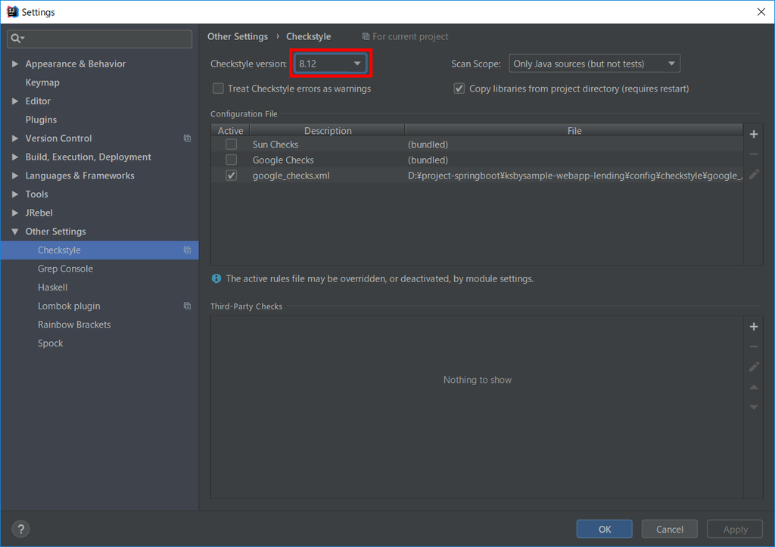Confirm the settings by clicking the OK button

tap(604, 529)
